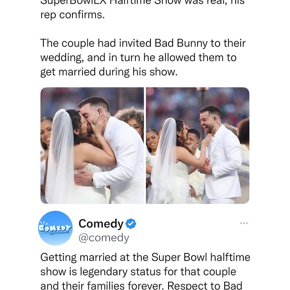
Task: Click "Getting married at the Super Bowl halftime" line
Action: [x=145, y=257]
